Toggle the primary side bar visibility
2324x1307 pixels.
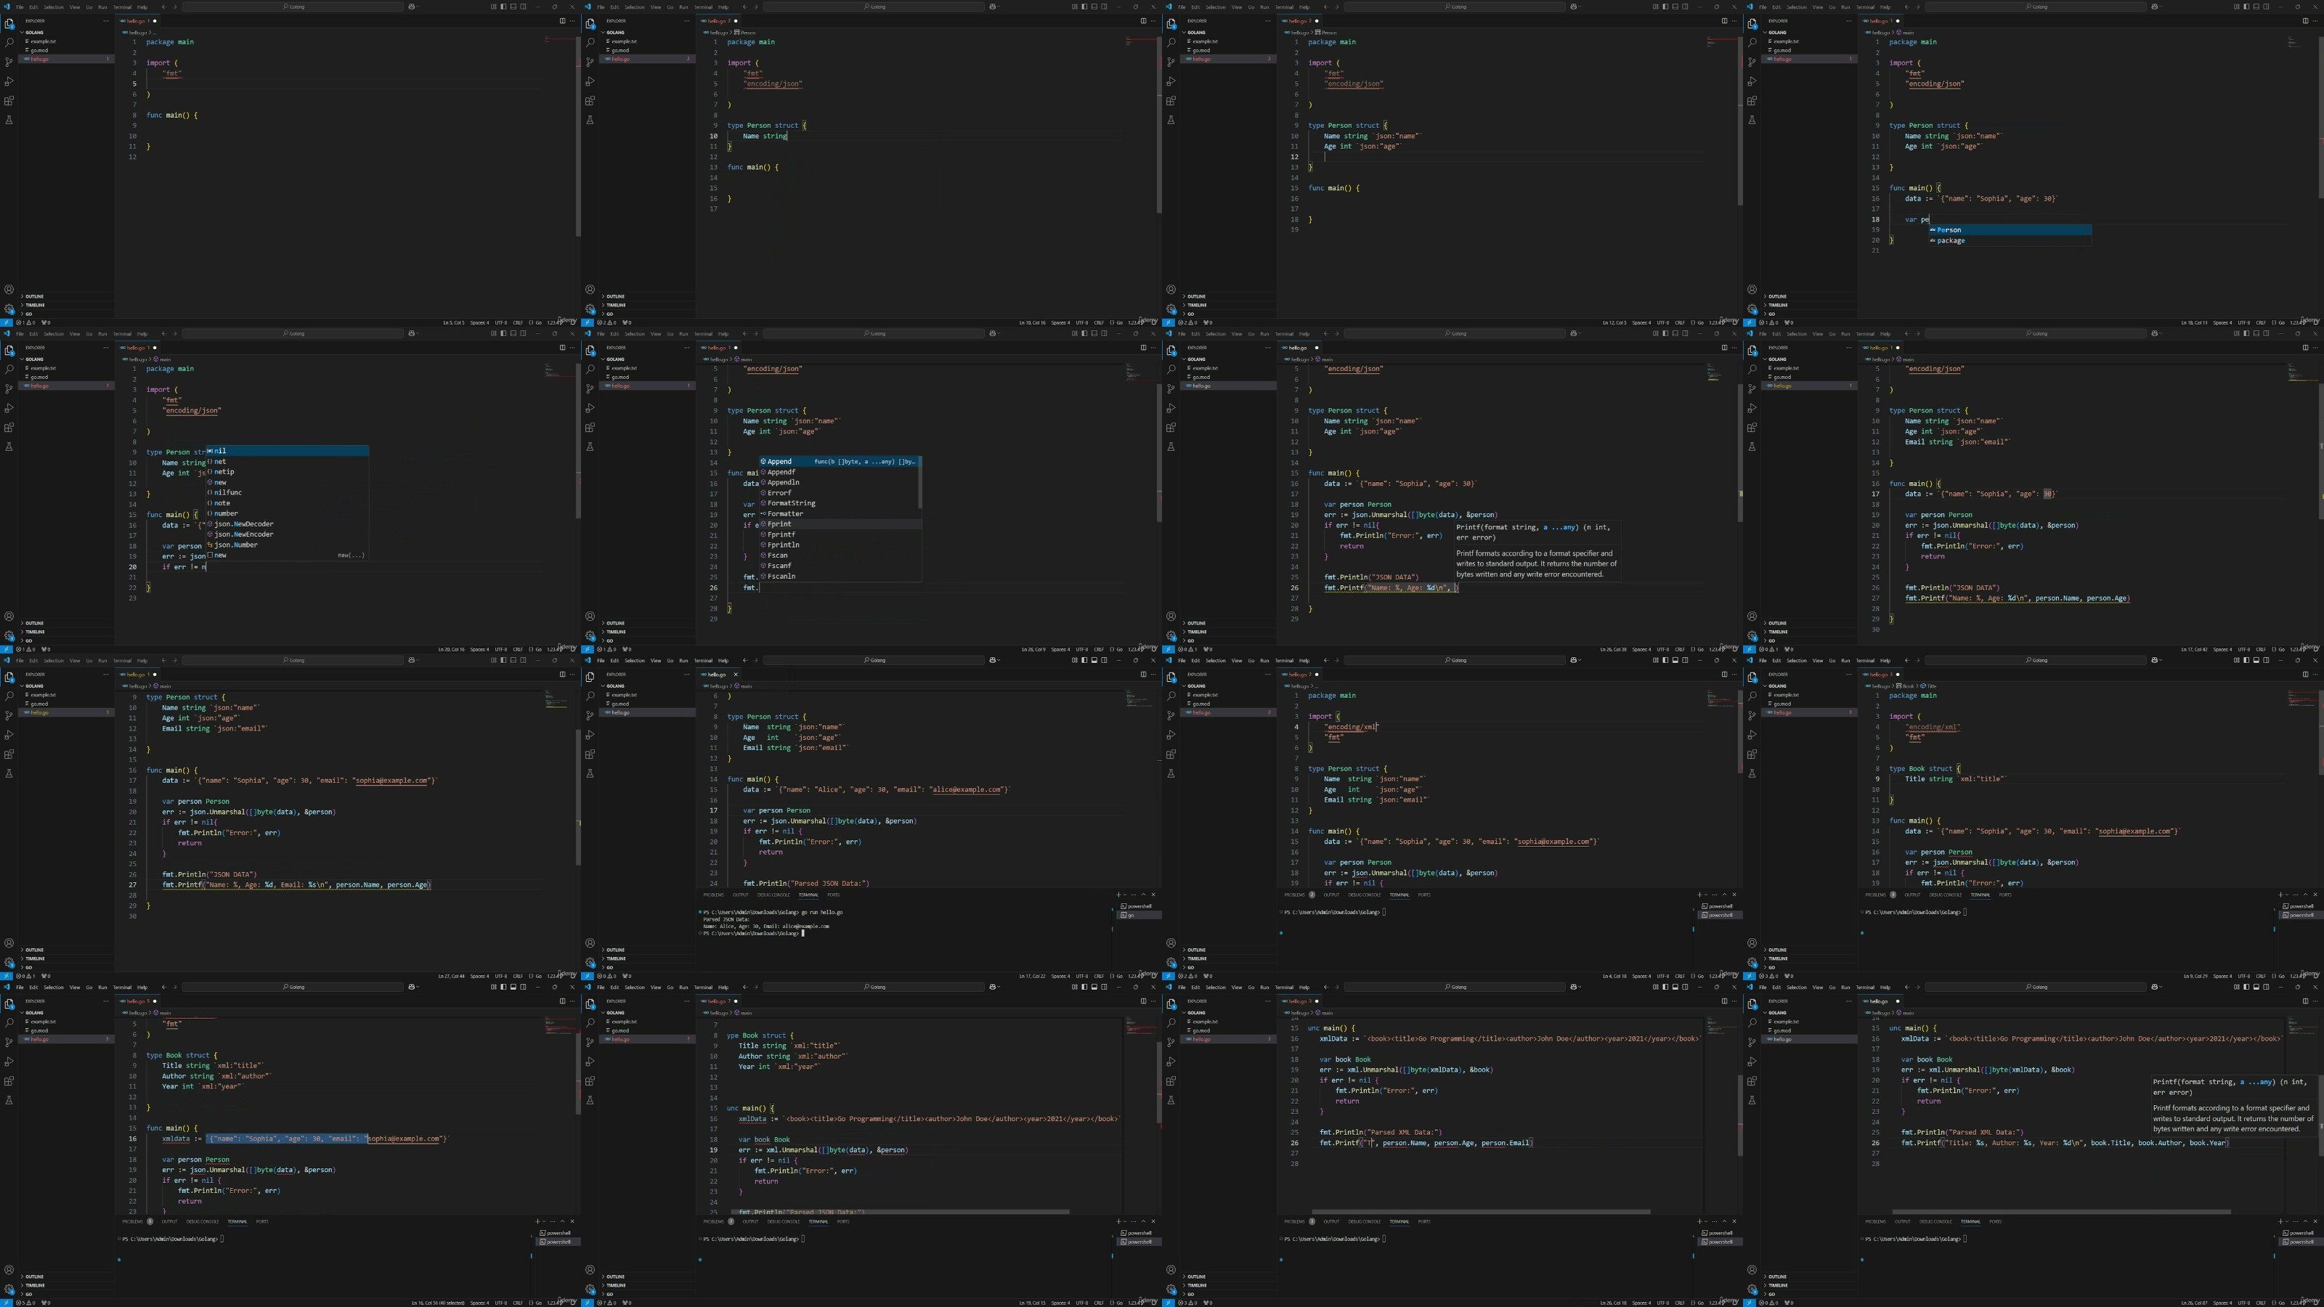pos(503,7)
